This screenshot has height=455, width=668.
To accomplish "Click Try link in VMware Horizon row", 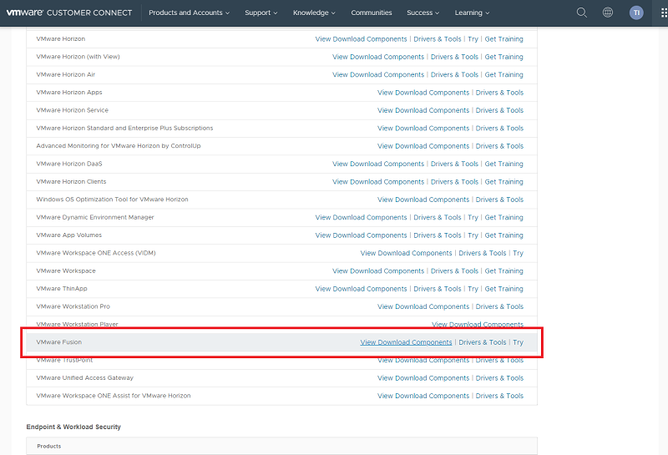I will tap(473, 38).
